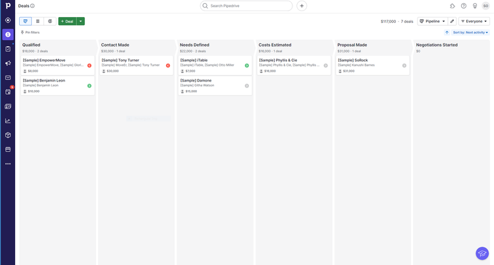Toggle sort direction arrow
Image resolution: width=494 pixels, height=265 pixels.
point(447,32)
